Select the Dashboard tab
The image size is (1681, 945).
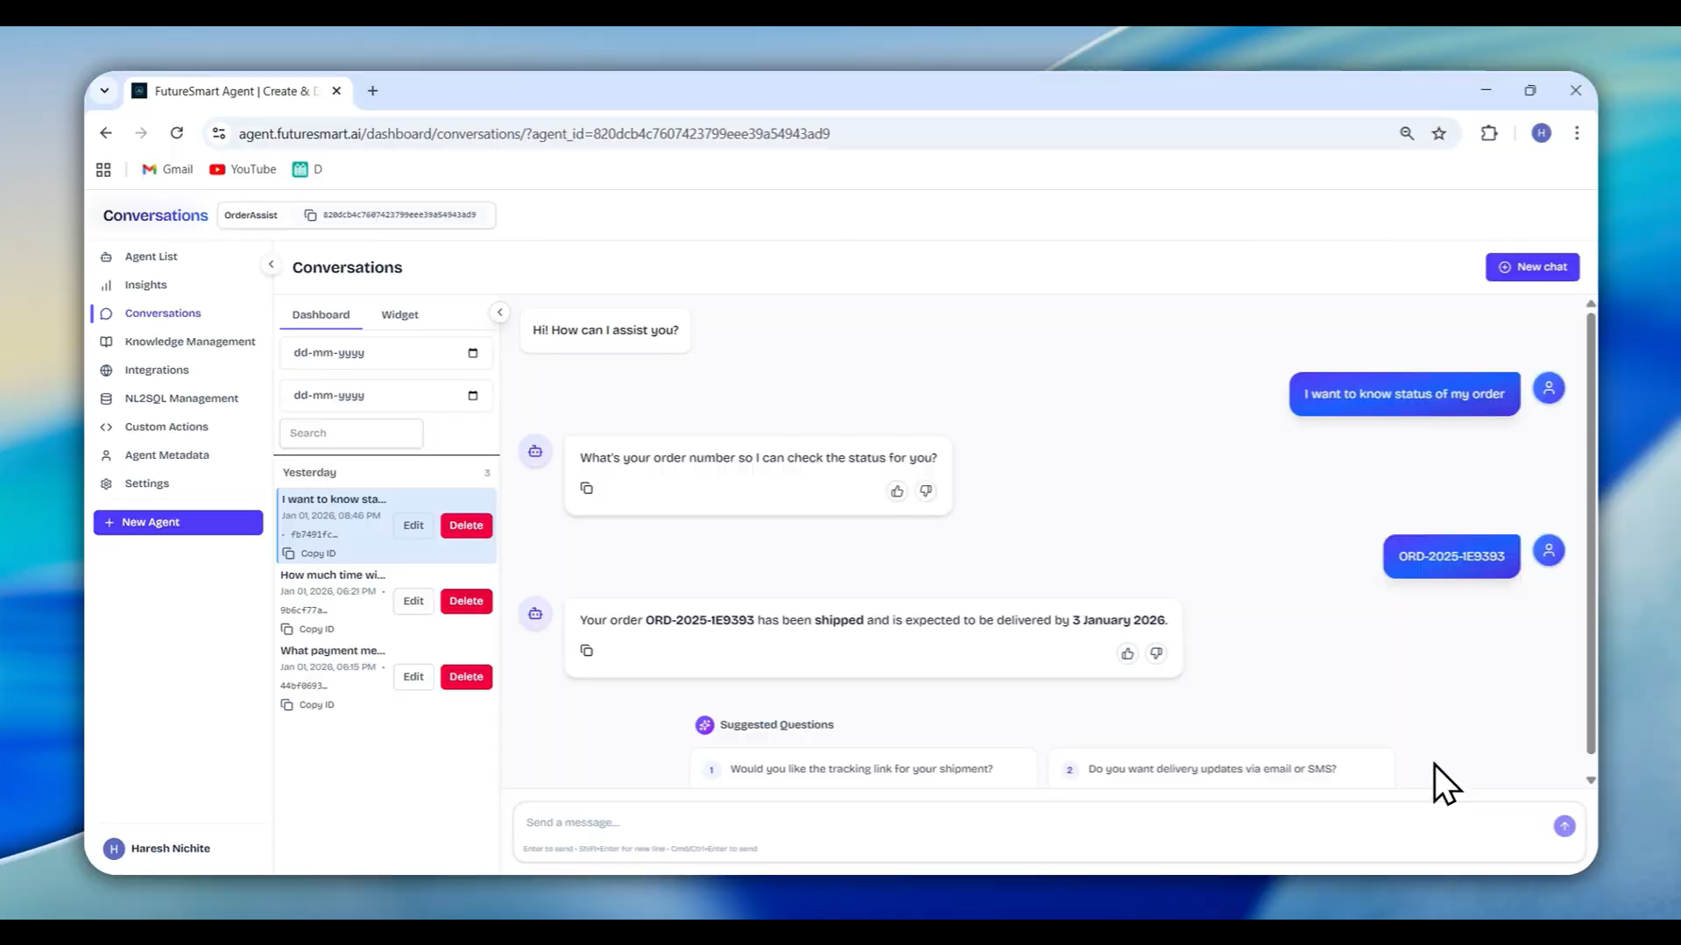[x=321, y=314]
